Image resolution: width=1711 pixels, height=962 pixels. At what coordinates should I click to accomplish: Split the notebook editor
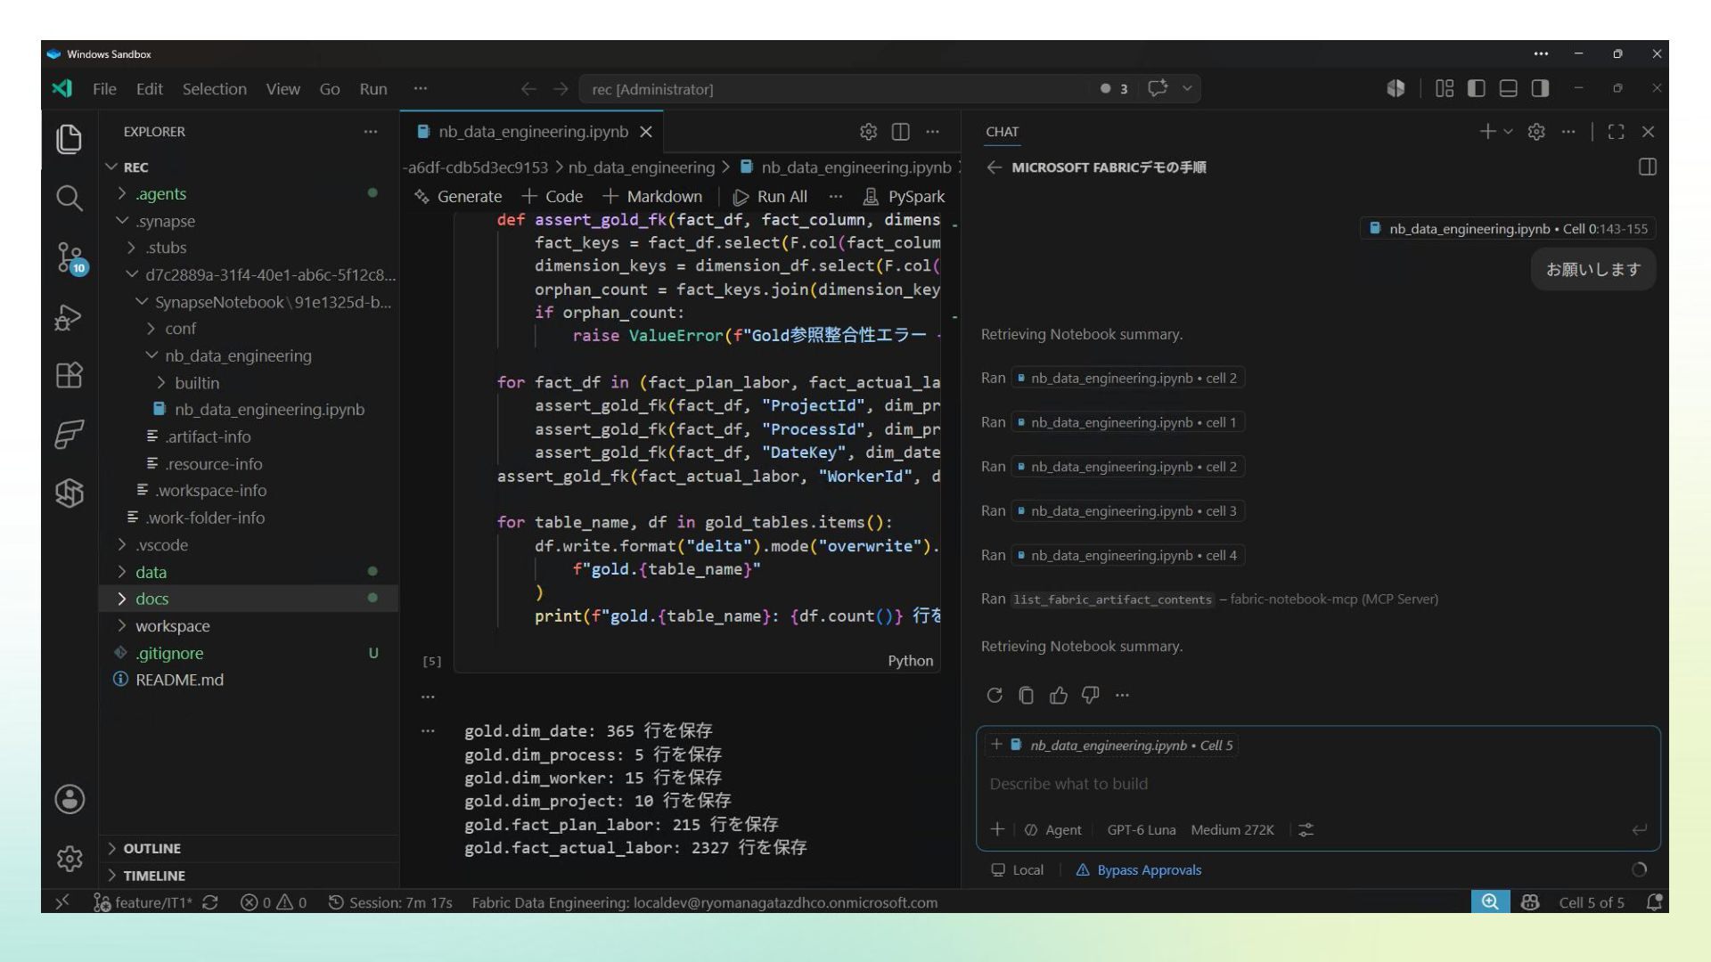click(x=900, y=132)
